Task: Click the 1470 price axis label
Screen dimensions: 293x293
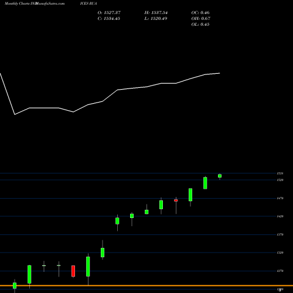Action: tap(280, 198)
